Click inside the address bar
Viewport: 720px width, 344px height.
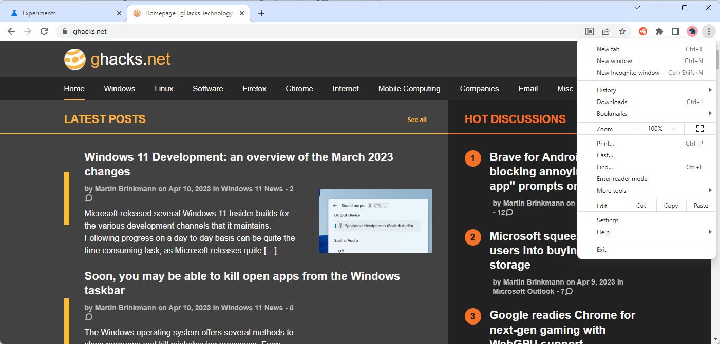[x=205, y=31]
